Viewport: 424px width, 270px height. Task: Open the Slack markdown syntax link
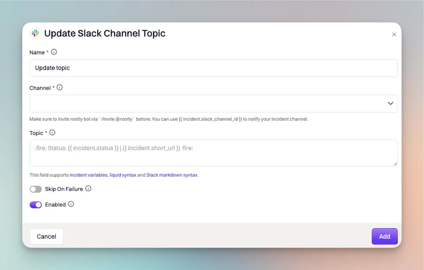click(172, 175)
